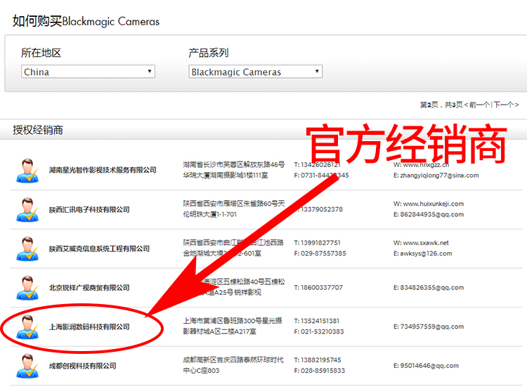Click avatar icon of 北京锐祥广视商贸有限公司
527x389 pixels.
tap(27, 288)
